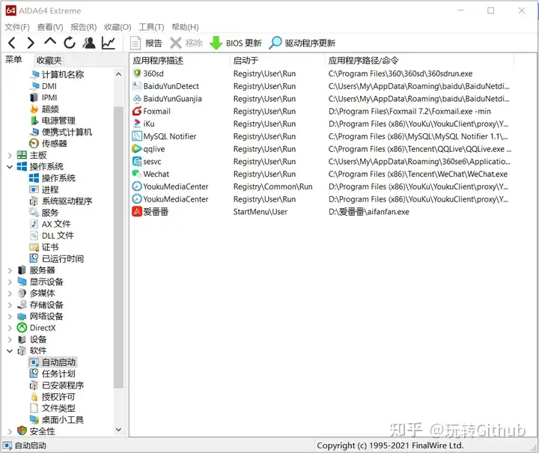Image resolution: width=539 pixels, height=453 pixels.
Task: Click the tree panel scroll down arrow
Action: 118,430
